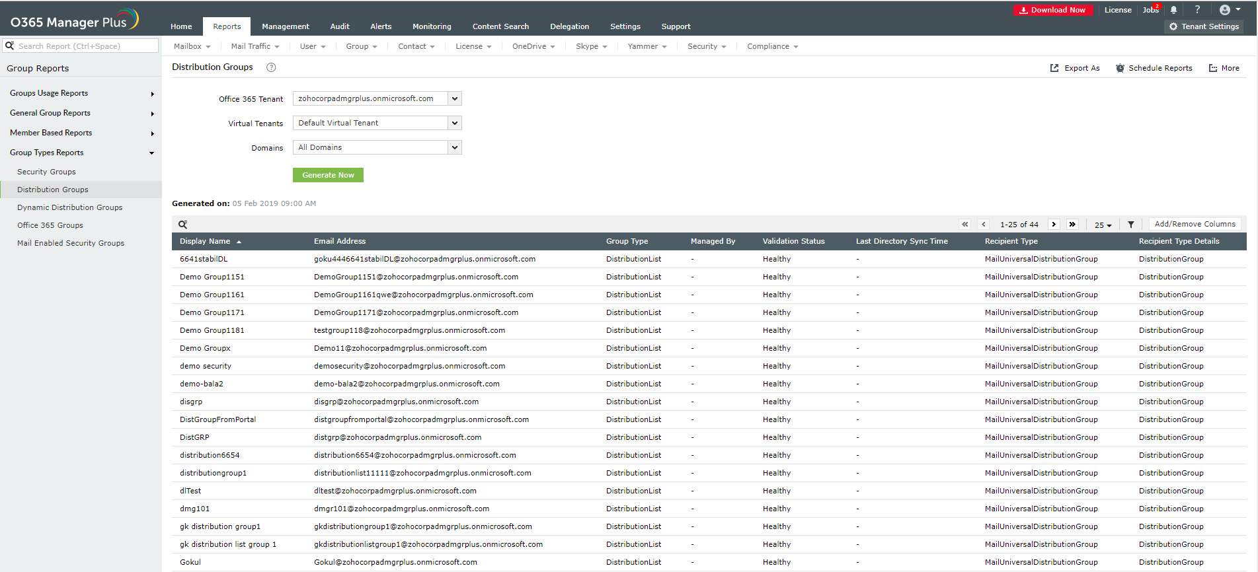Open the 25 rows-per-page dropdown
Viewport: 1258px width, 572px height.
point(1103,225)
